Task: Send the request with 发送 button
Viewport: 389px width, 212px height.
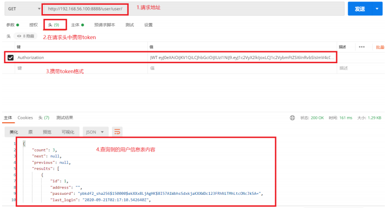Action: click(360, 9)
